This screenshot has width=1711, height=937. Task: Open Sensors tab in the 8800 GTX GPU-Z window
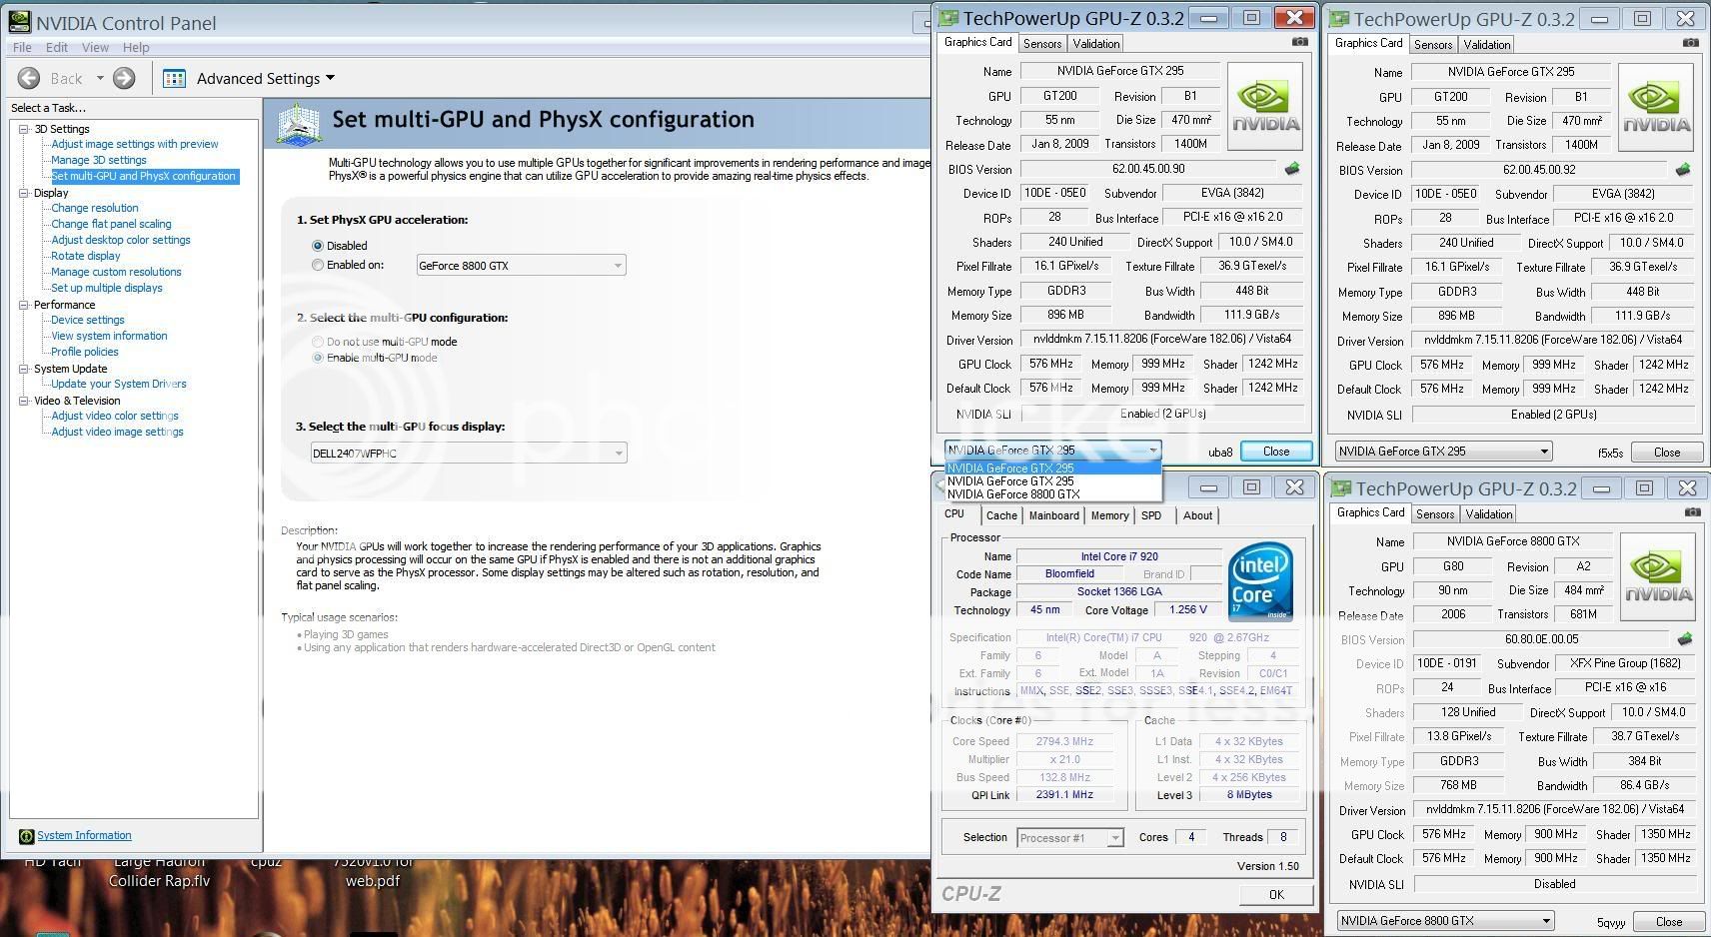click(1435, 514)
